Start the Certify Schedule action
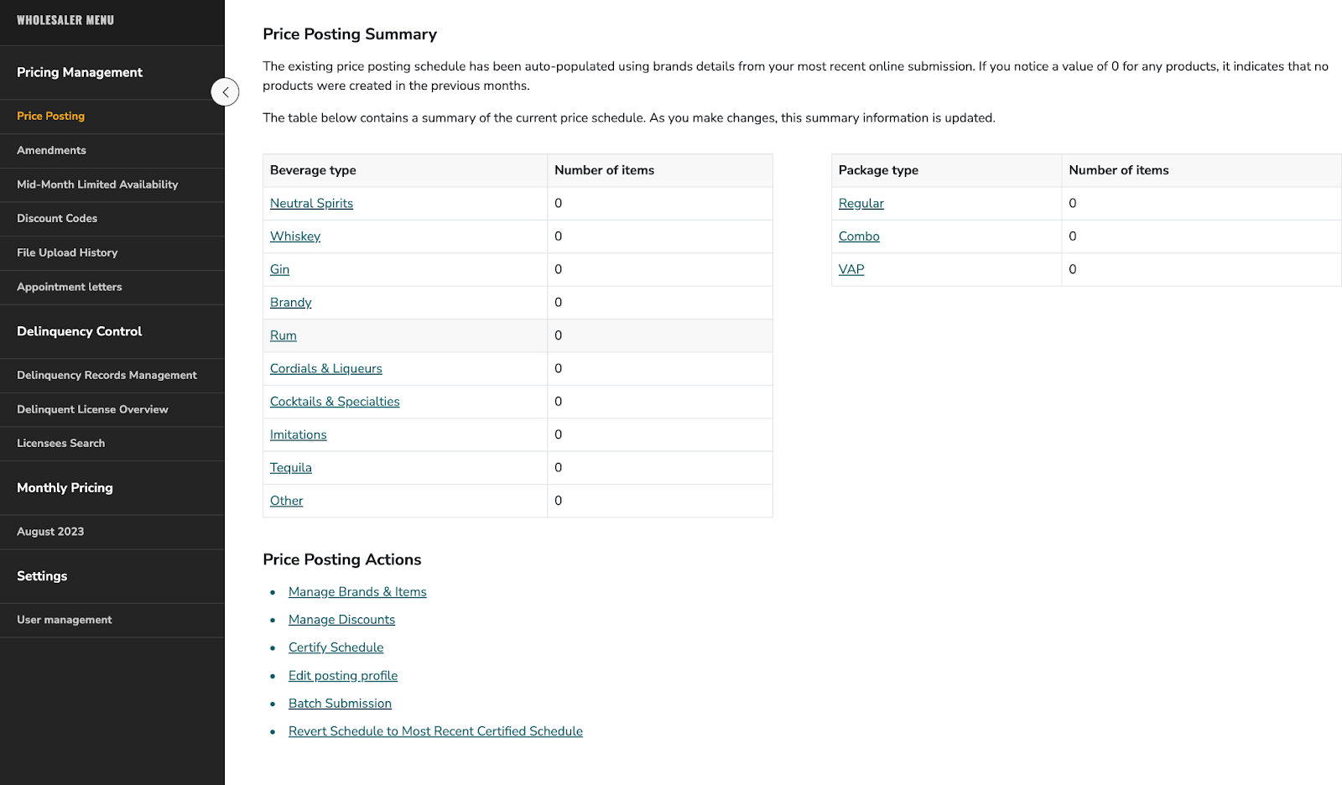This screenshot has height=785, width=1342. 335,647
